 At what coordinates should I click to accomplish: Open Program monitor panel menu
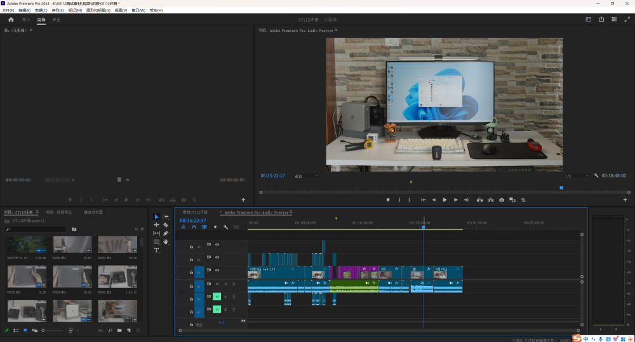pos(336,30)
